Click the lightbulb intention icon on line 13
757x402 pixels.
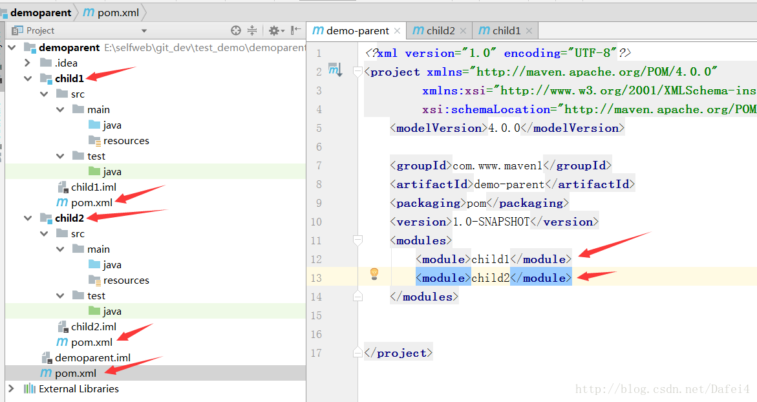pyautogui.click(x=374, y=274)
